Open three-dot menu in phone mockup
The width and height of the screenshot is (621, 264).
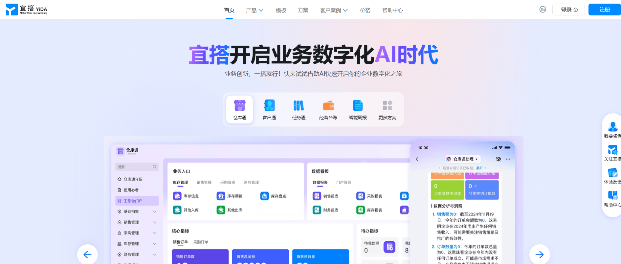(x=508, y=159)
